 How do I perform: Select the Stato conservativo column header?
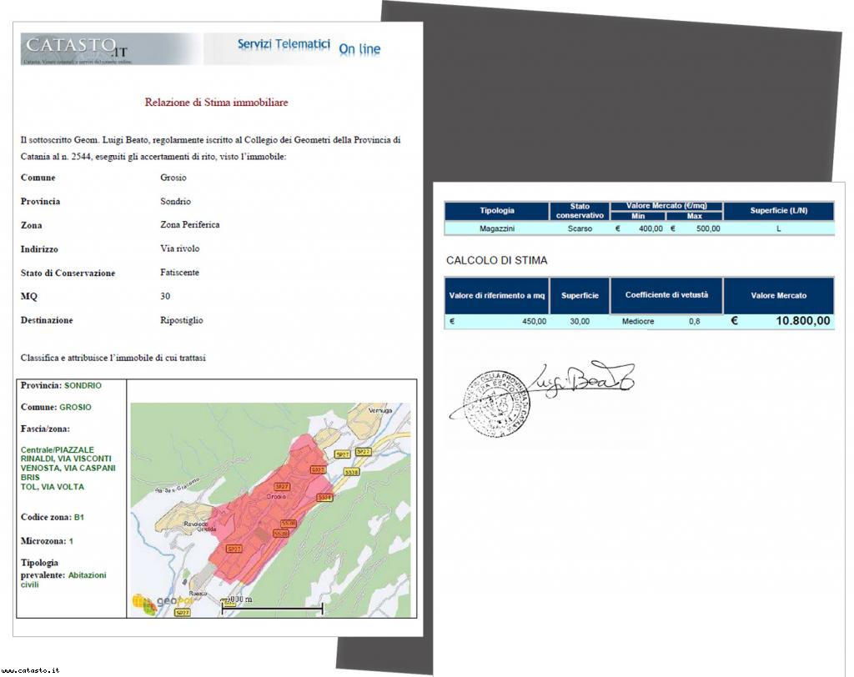tap(579, 211)
